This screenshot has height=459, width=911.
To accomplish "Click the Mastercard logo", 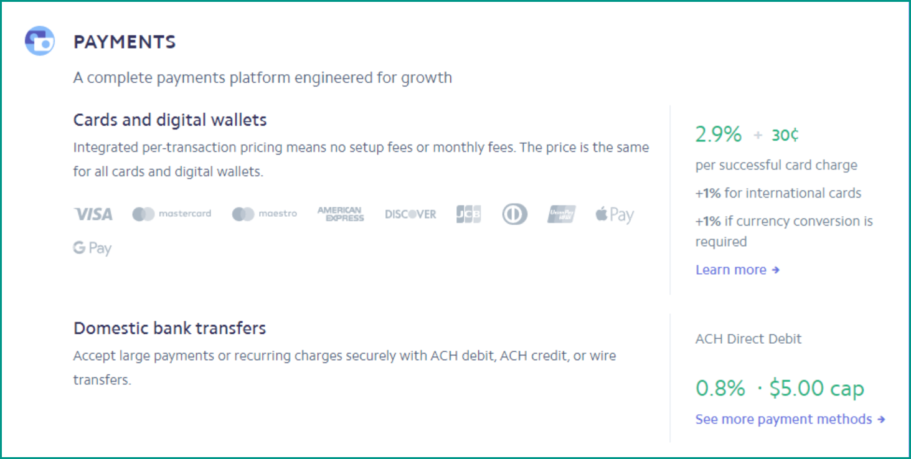I will [x=172, y=214].
